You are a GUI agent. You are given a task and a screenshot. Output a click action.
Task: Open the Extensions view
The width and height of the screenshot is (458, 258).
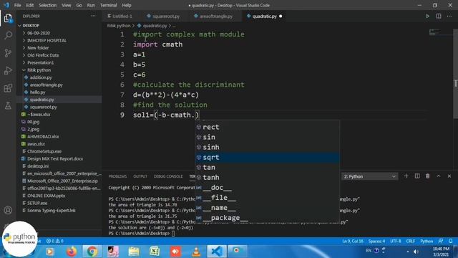coord(8,88)
